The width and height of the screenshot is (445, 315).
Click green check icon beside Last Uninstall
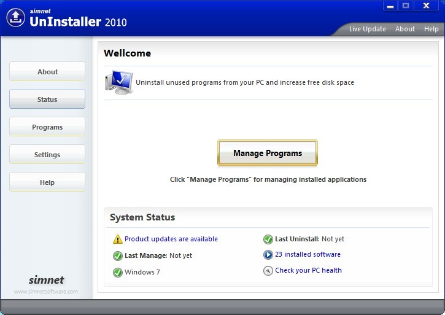coord(268,239)
